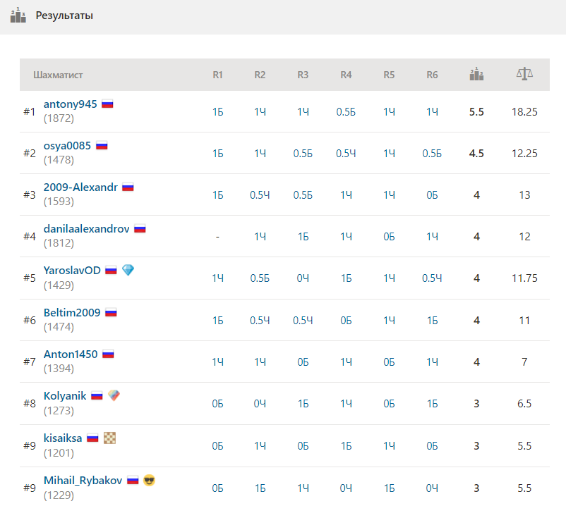Click the tie-break value 18.25
This screenshot has height=506, width=566.
[x=524, y=112]
